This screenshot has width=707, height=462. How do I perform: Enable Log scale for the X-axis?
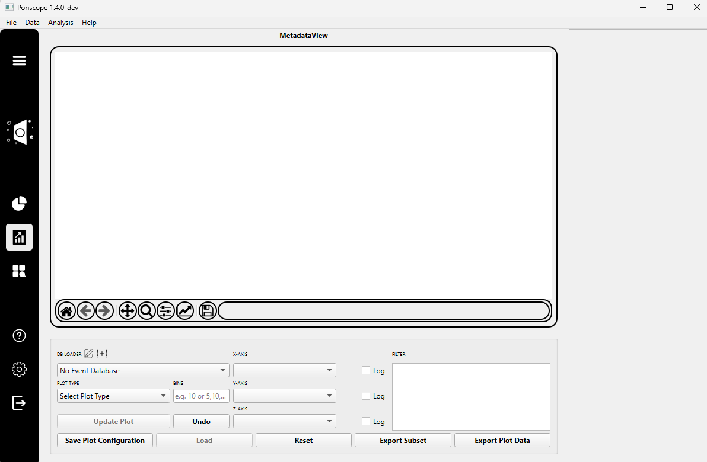[x=366, y=370]
